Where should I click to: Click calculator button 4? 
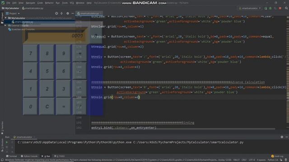click(30, 71)
